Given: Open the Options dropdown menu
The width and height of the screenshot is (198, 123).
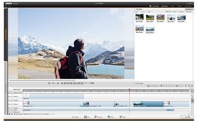Looking at the screenshot, I should [180, 6].
